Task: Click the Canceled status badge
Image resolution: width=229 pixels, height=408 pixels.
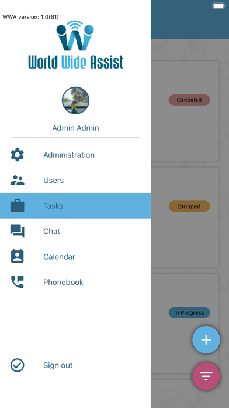Action: coord(189,100)
